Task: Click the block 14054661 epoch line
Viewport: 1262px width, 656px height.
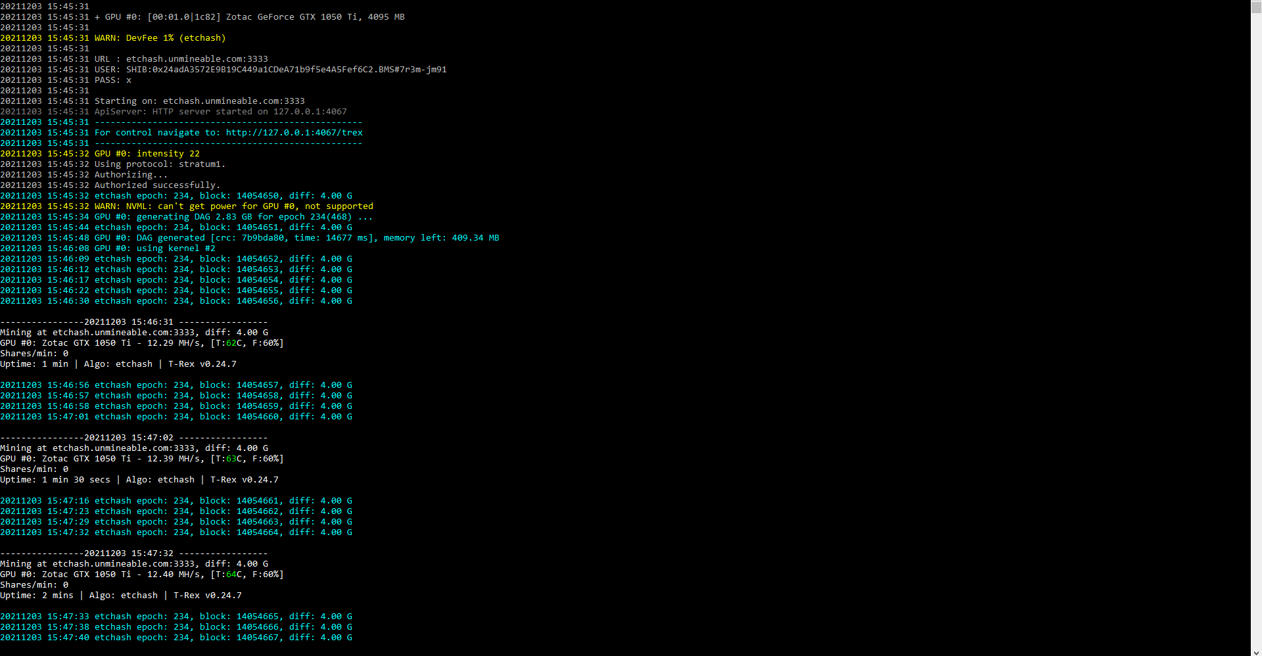Action: click(176, 501)
